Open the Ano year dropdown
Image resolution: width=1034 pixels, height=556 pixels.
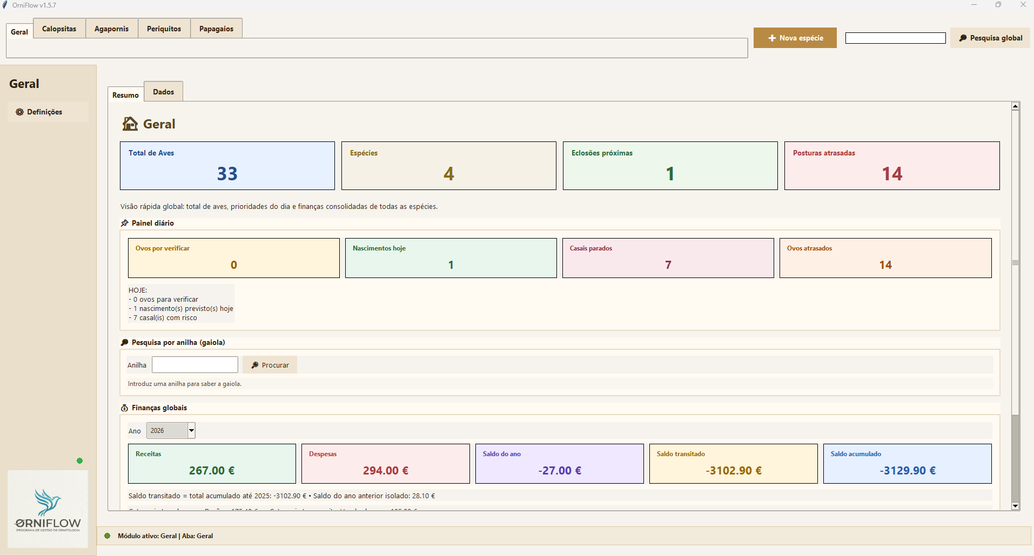pos(191,430)
